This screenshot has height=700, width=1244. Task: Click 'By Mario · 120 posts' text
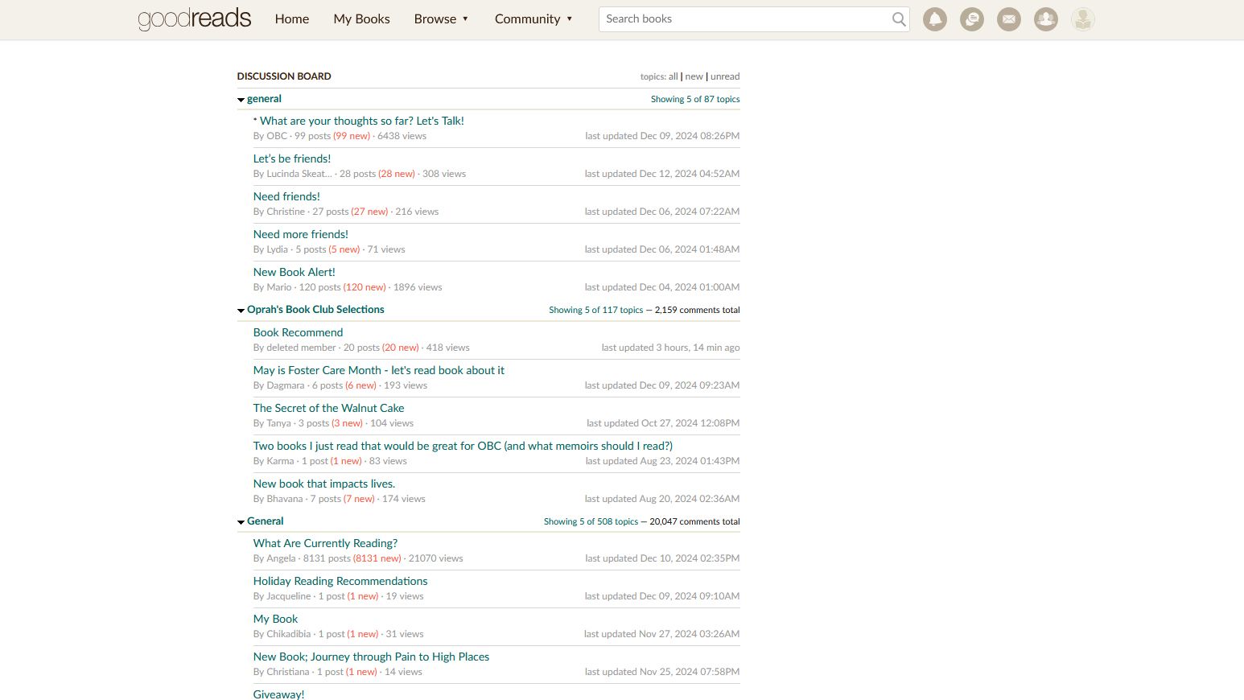(297, 287)
